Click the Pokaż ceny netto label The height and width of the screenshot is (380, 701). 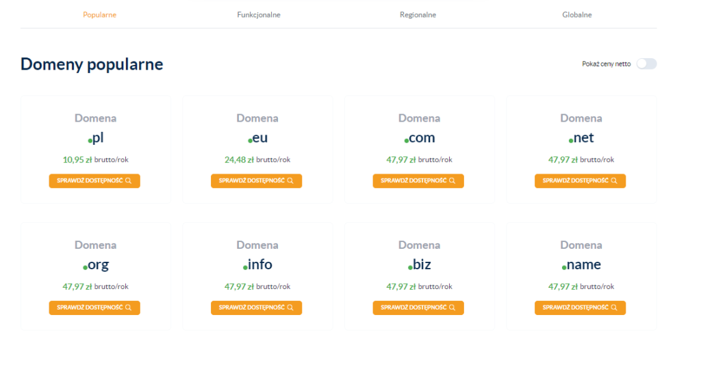pyautogui.click(x=606, y=64)
